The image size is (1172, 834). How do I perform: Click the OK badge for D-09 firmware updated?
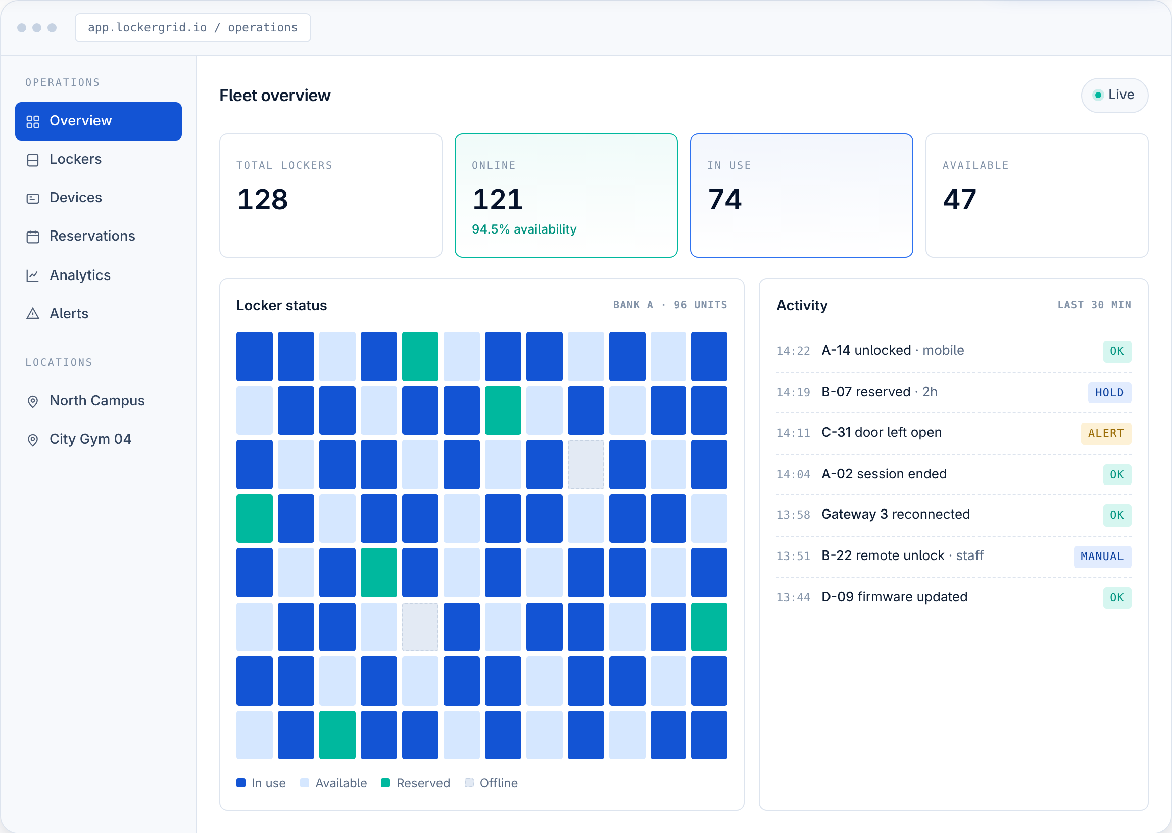[1117, 598]
